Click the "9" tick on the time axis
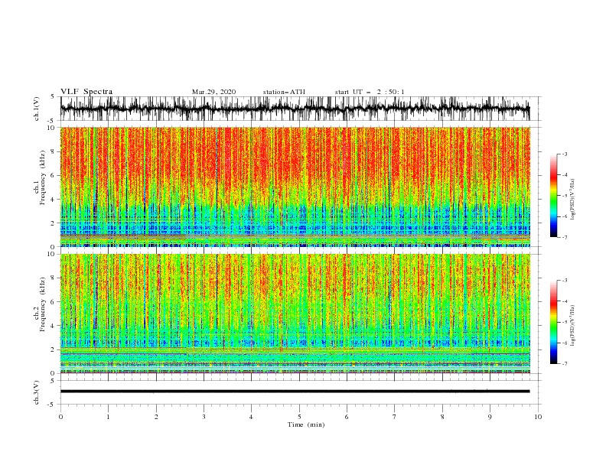 [490, 417]
